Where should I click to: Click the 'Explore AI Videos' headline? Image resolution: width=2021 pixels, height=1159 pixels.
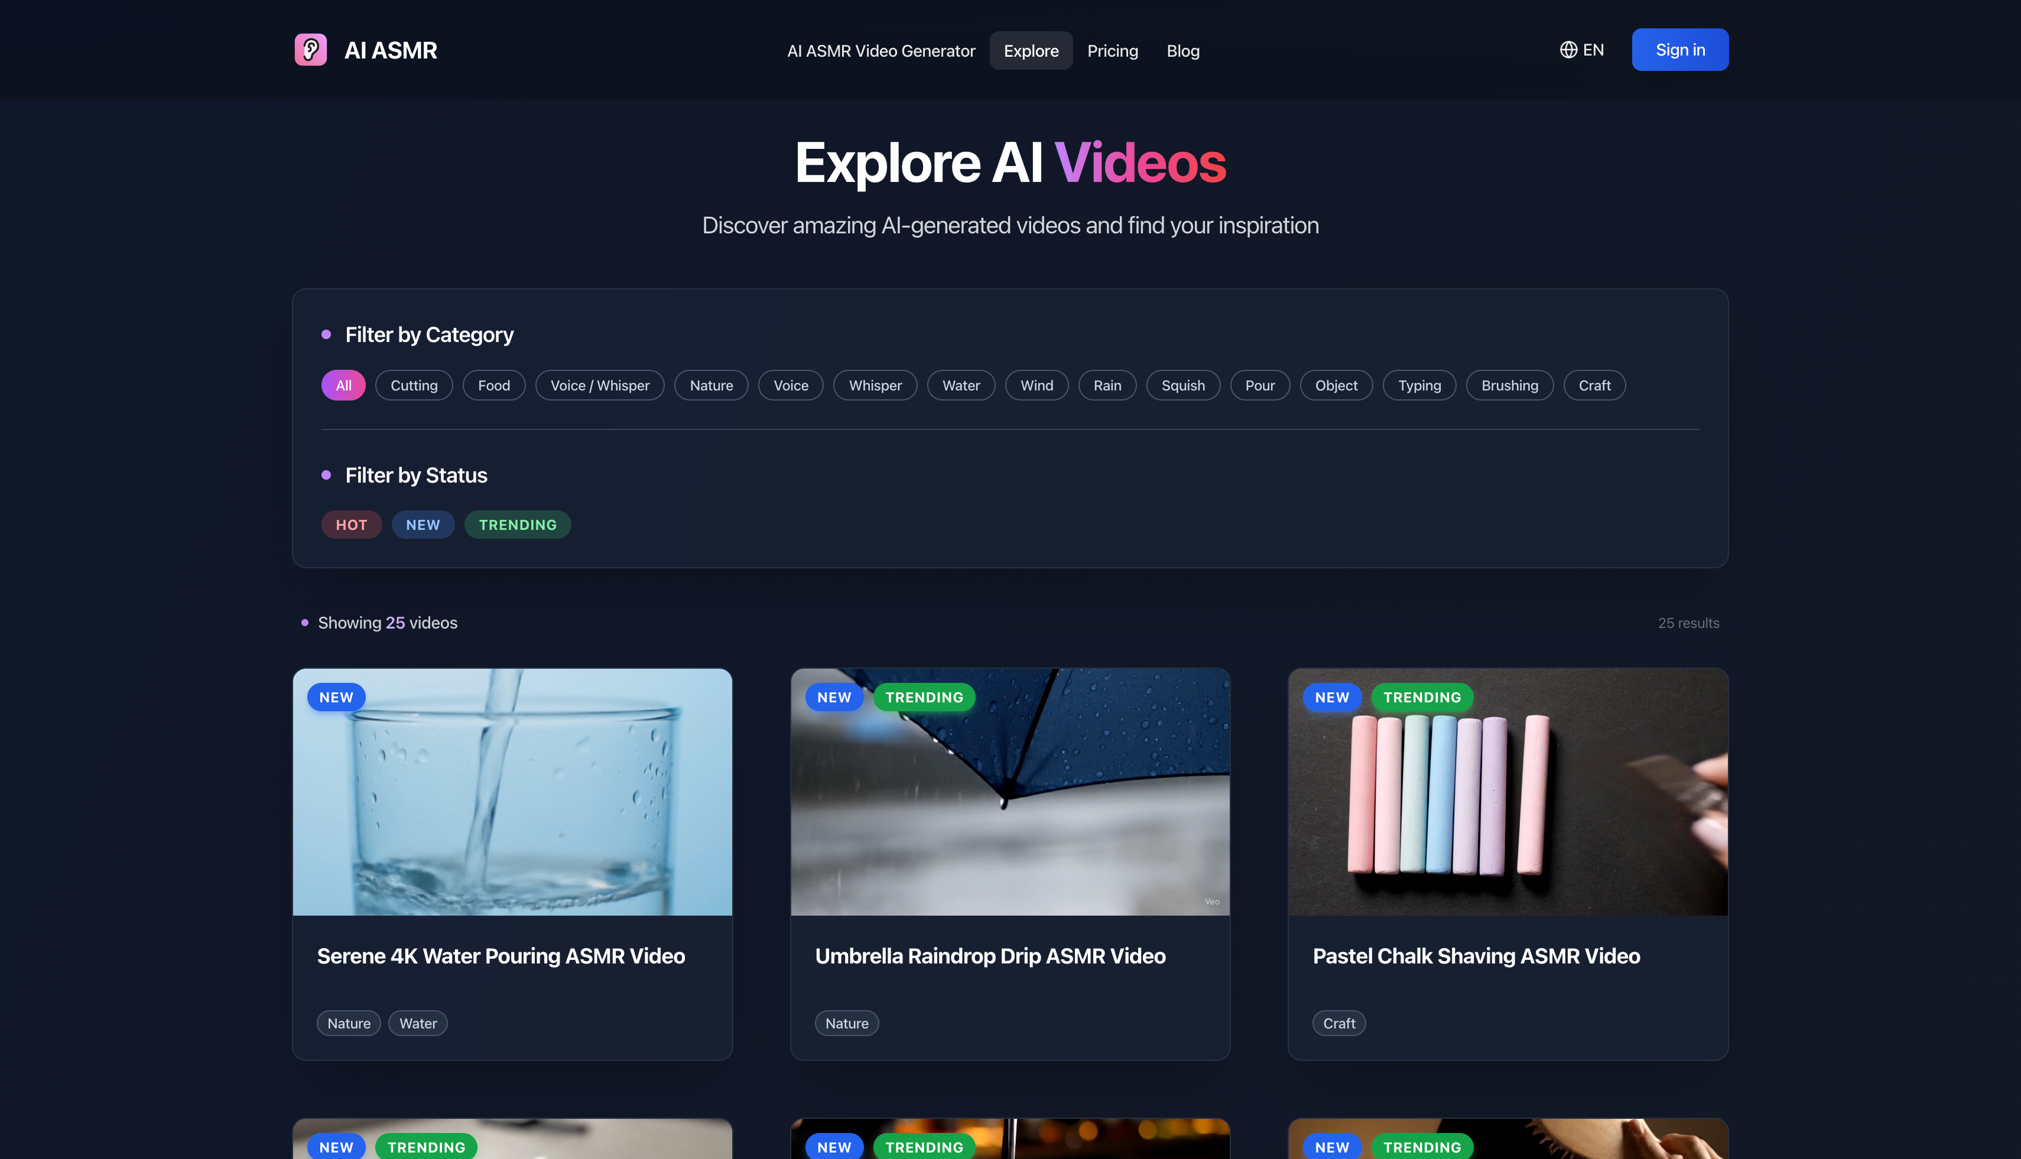click(1010, 163)
